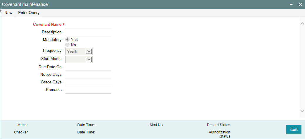This screenshot has height=139, width=305.
Task: Click the Due Date On field
Action: click(88, 67)
